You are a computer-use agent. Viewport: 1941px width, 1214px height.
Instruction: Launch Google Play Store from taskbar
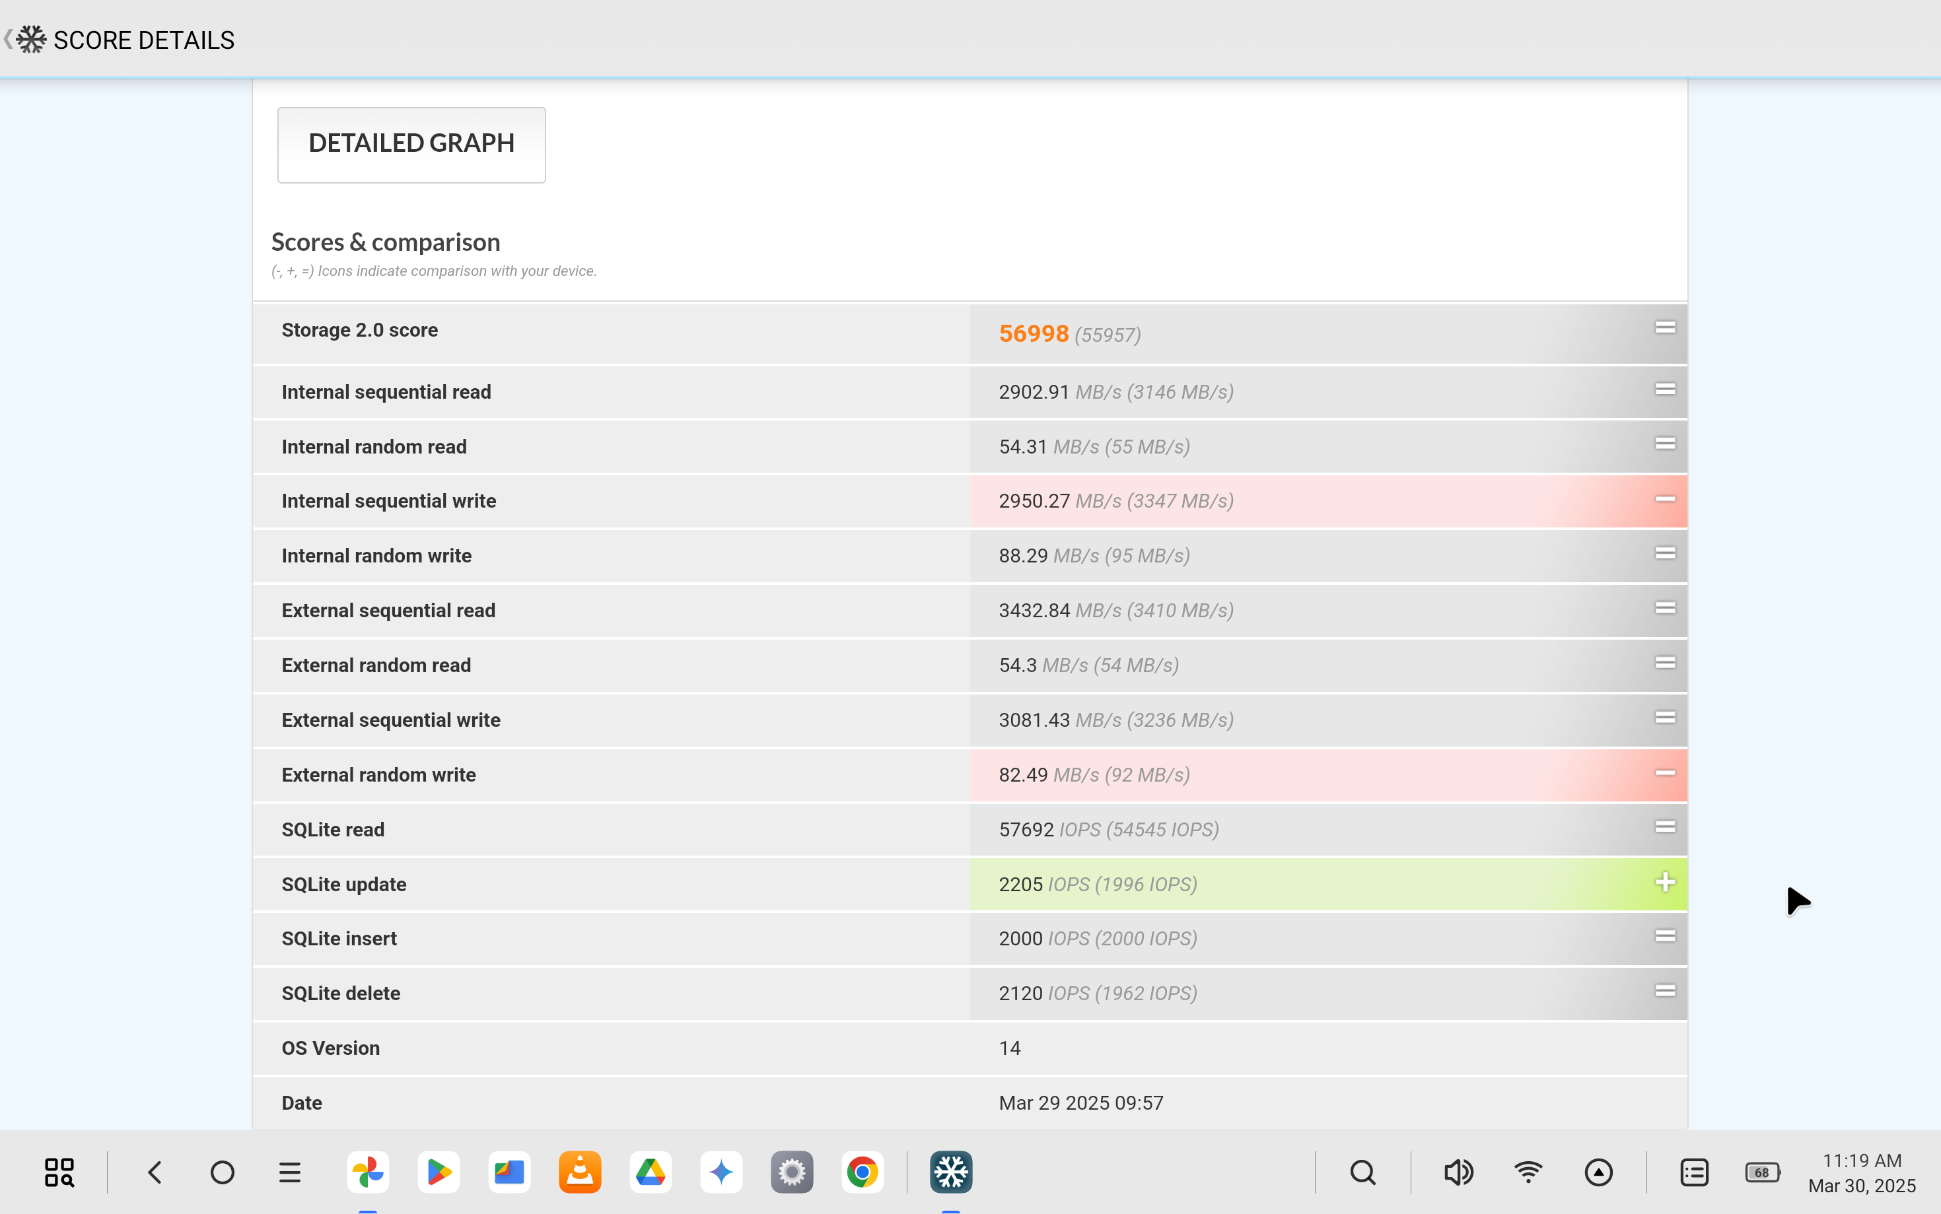pyautogui.click(x=439, y=1172)
